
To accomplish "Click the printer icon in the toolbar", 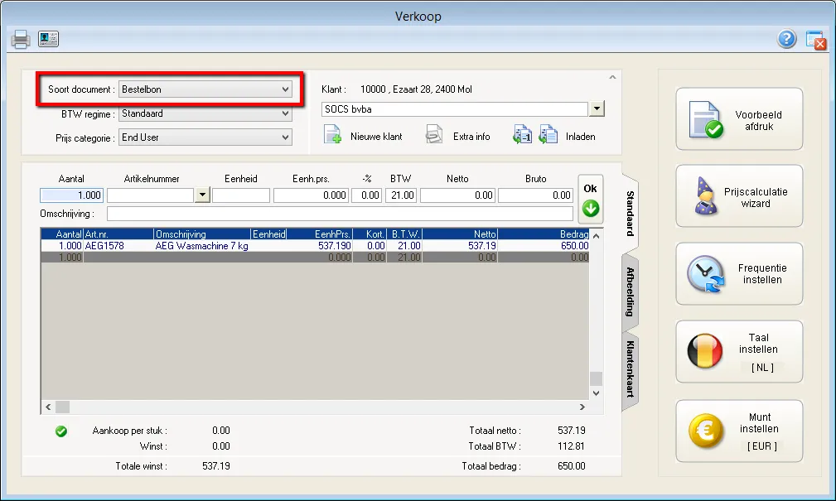I will coord(21,39).
